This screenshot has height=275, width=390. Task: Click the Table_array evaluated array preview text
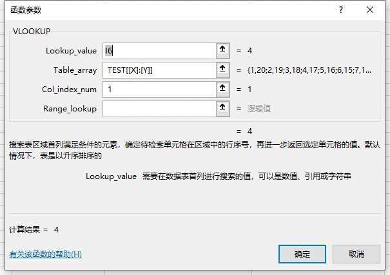[309, 70]
